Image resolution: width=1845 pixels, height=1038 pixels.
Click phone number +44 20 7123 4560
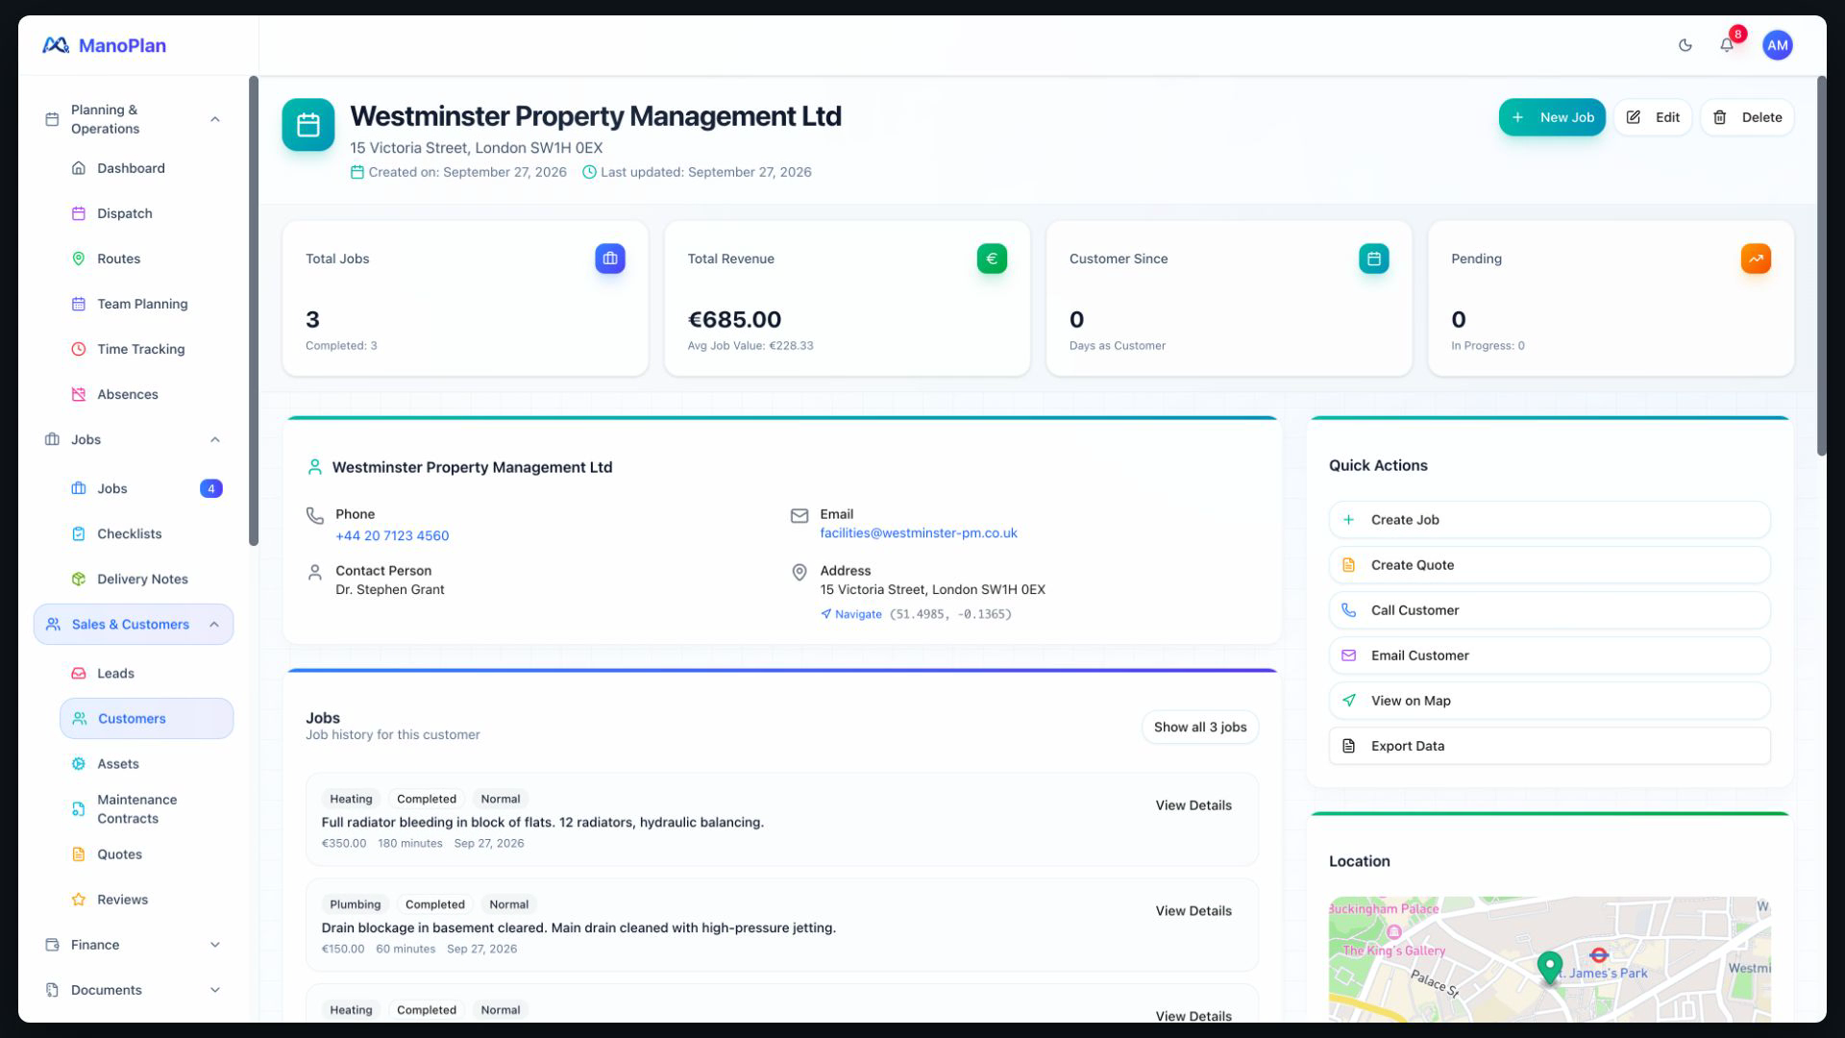(392, 536)
